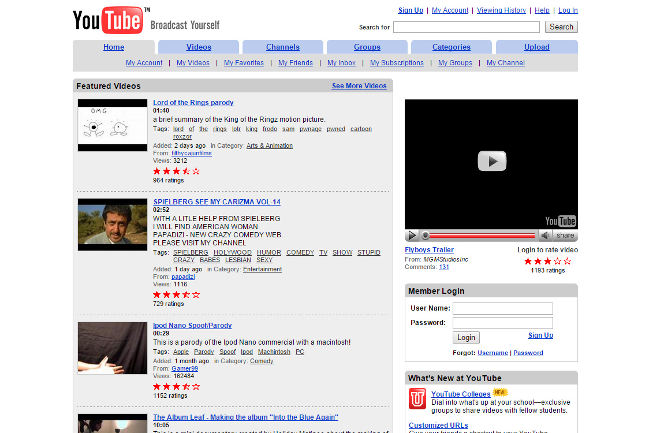Screen dimensions: 649x433
Task: Mute the video player speaker icon
Action: pos(545,235)
